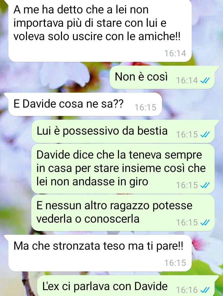Click the 16:15 timestamp under "Ma che stronzata"
Image resolution: width=223 pixels, height=296 pixels.
point(175,263)
